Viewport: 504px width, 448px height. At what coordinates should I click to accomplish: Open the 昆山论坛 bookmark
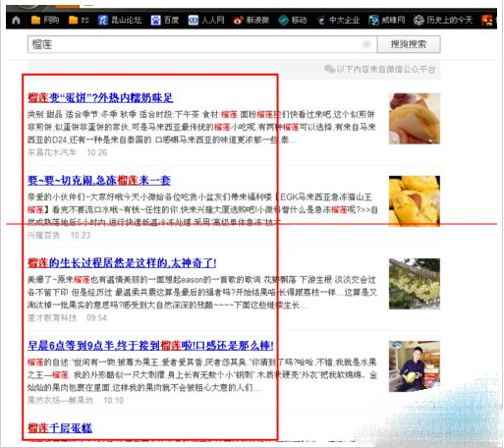[120, 21]
